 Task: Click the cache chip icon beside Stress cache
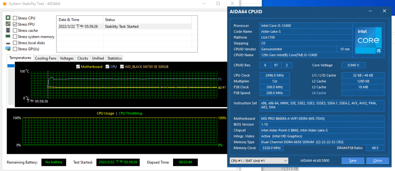8,30
